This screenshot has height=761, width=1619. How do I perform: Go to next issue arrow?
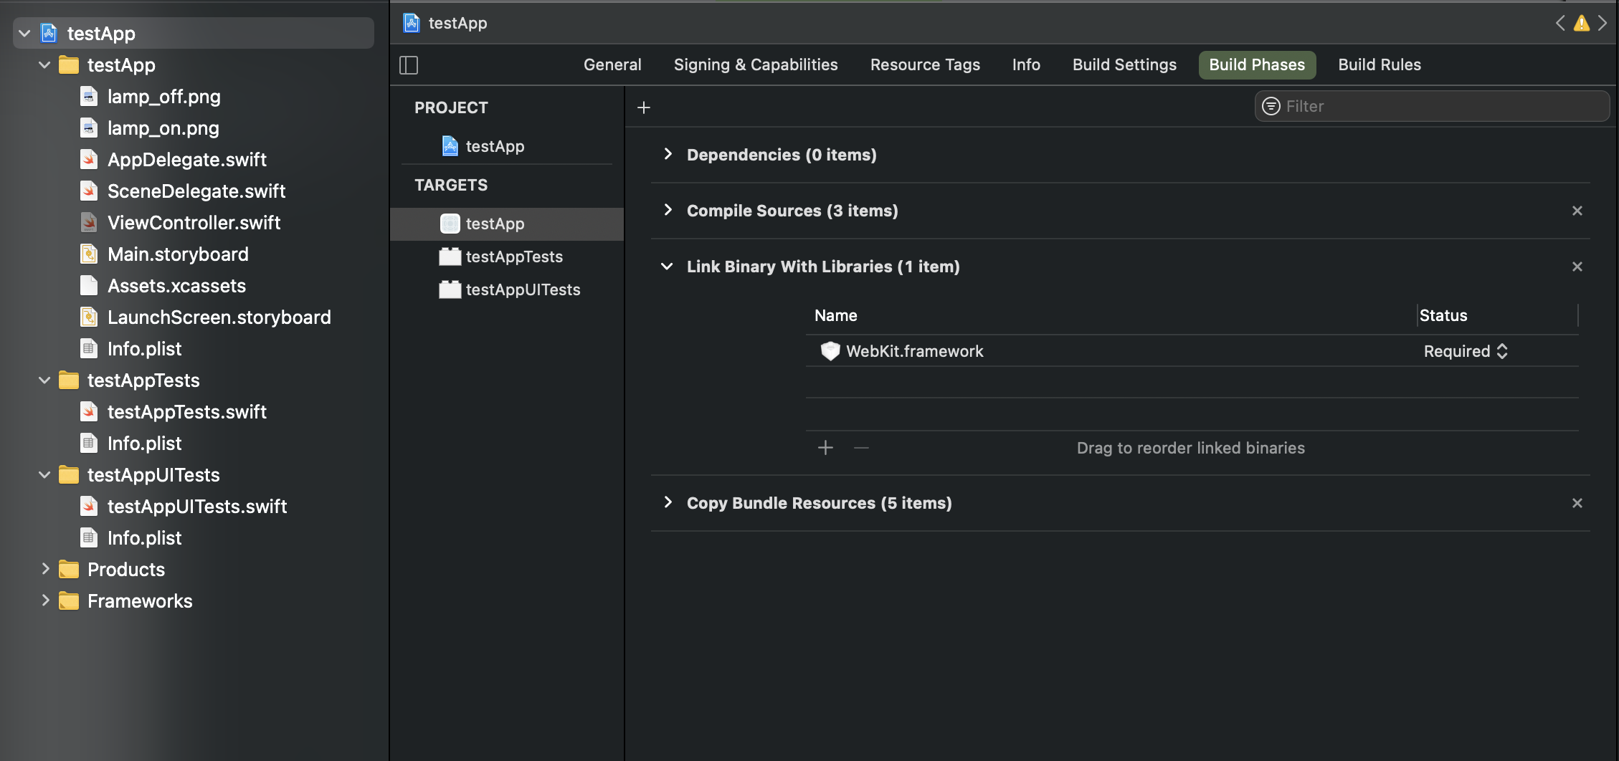1603,23
